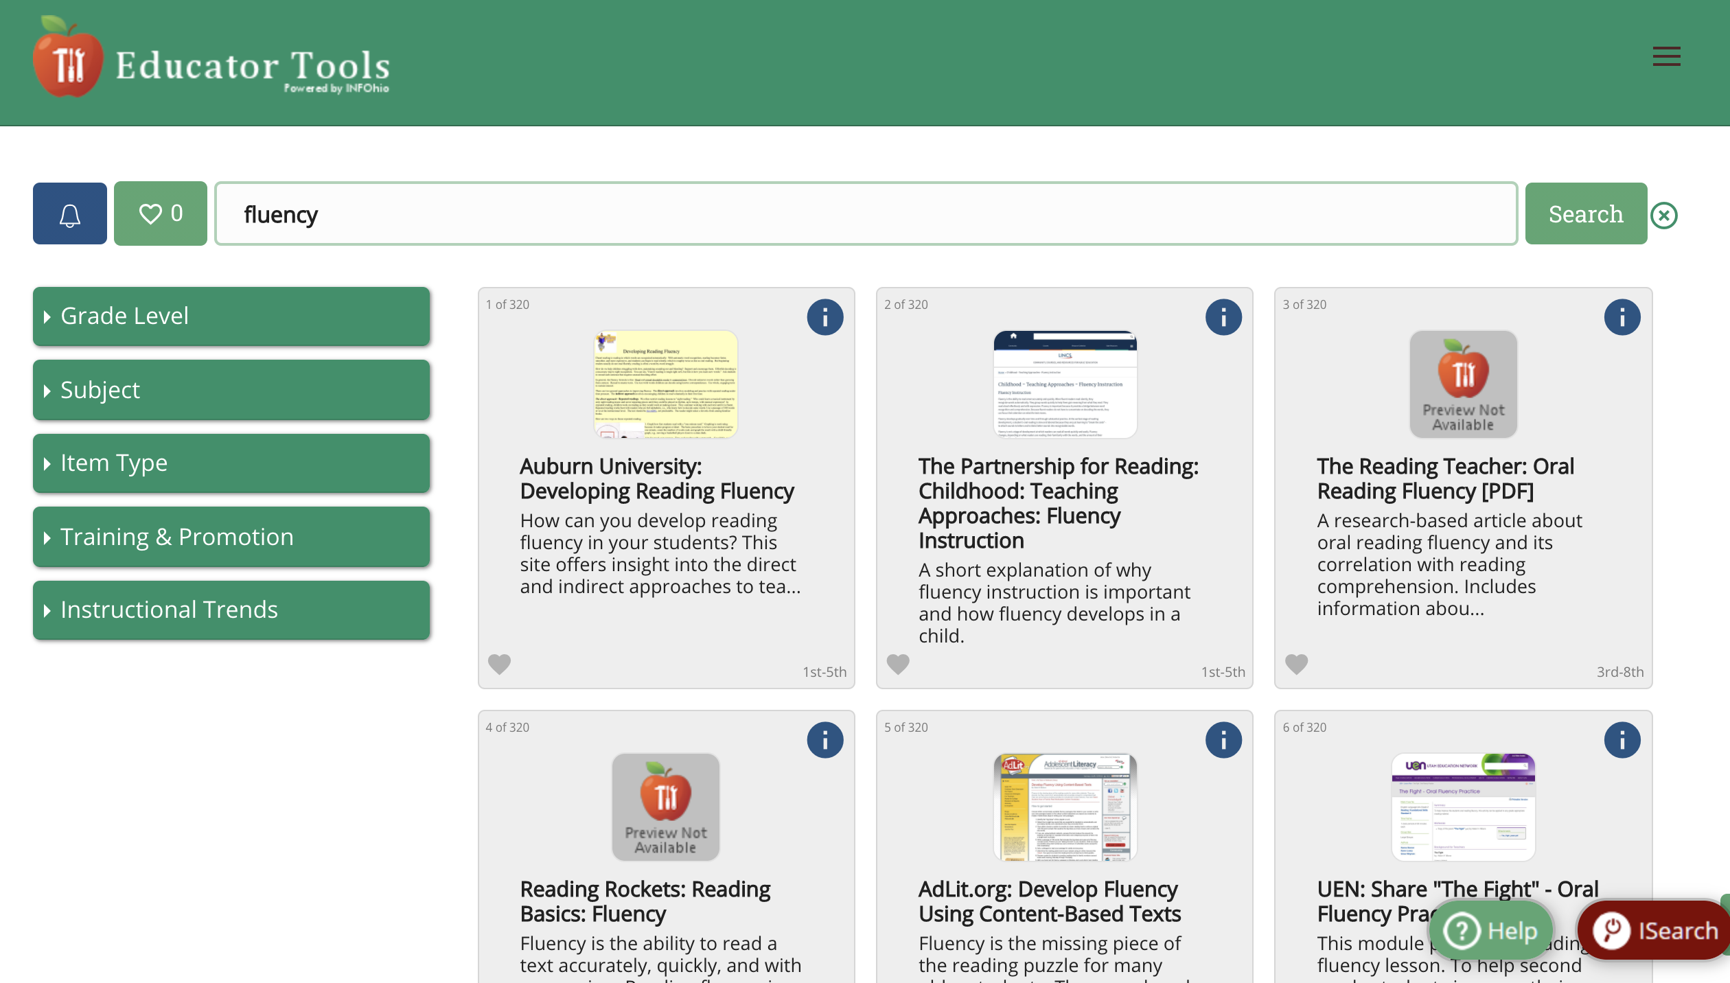This screenshot has height=983, width=1730.
Task: Click the '1 of 320' result counter
Action: click(x=507, y=304)
